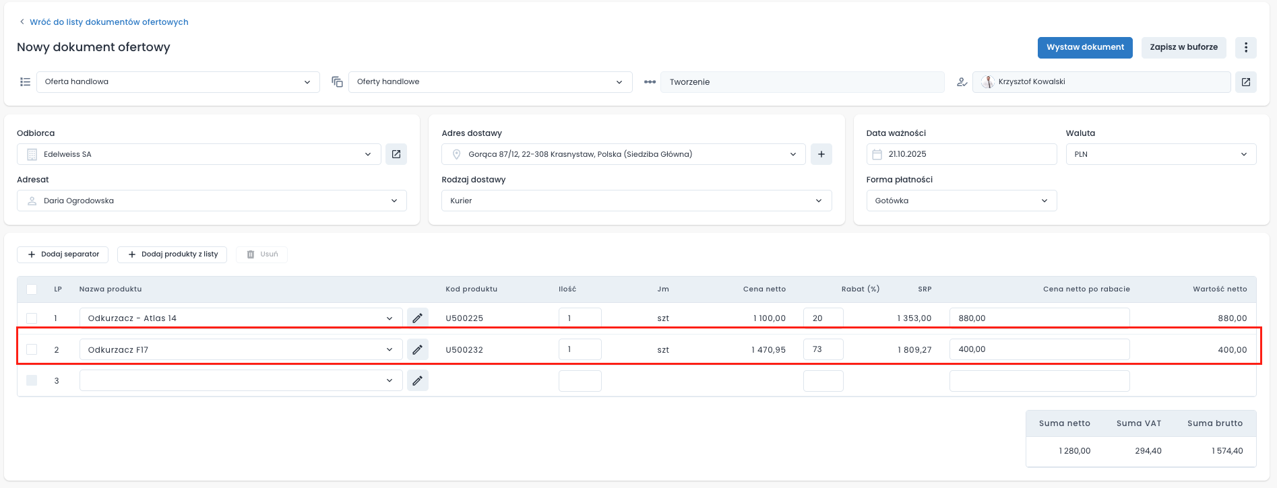Add a new delivery address with plus icon
Viewport: 1277px width, 488px height.
coord(821,154)
